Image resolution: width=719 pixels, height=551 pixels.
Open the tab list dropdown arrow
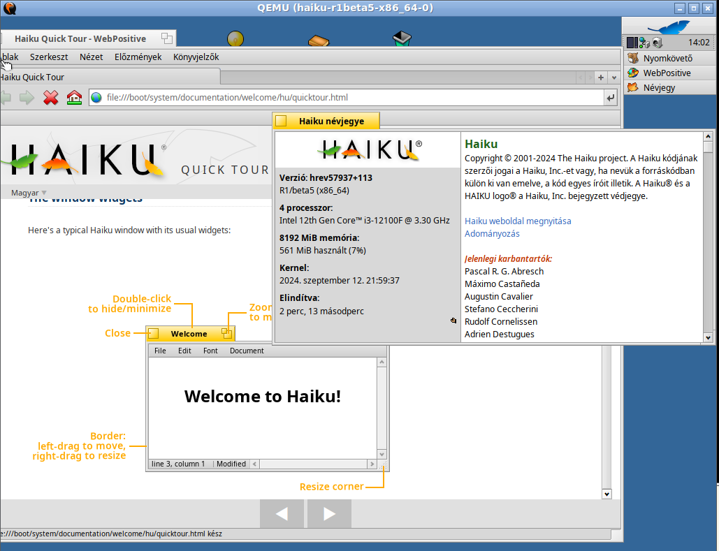[614, 78]
